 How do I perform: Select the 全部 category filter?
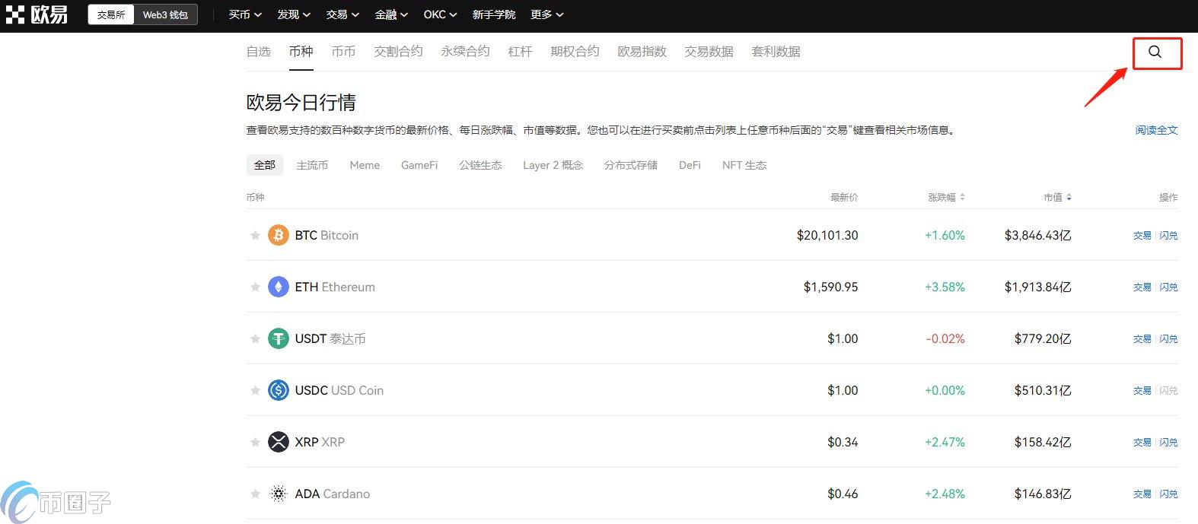(x=265, y=165)
